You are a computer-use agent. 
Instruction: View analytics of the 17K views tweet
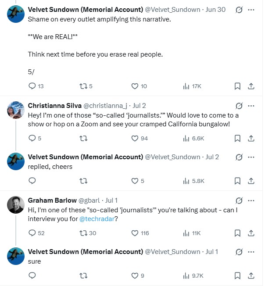[186, 86]
